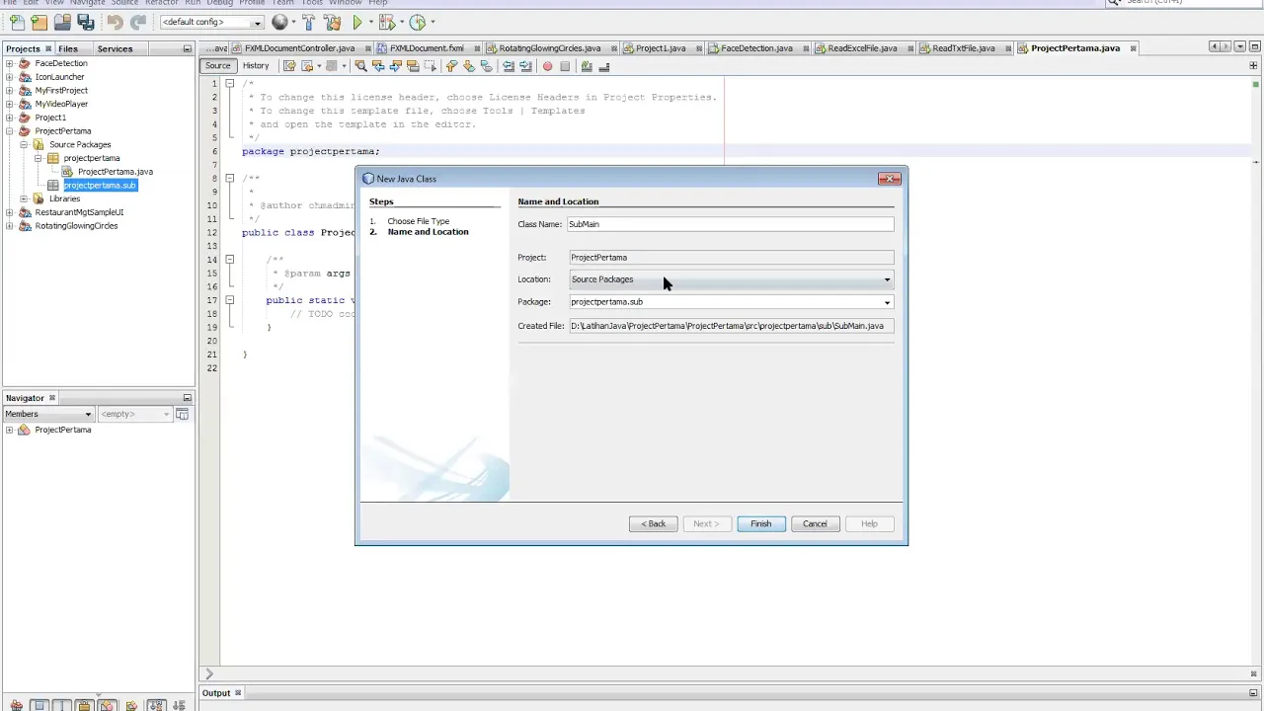Collapse the ProjectPertama project node
The height and width of the screenshot is (711, 1264).
[x=9, y=130]
